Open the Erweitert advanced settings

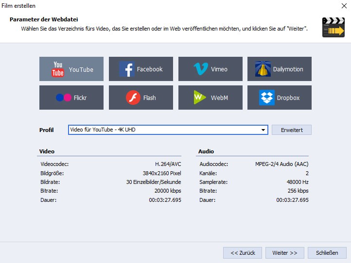(x=291, y=130)
